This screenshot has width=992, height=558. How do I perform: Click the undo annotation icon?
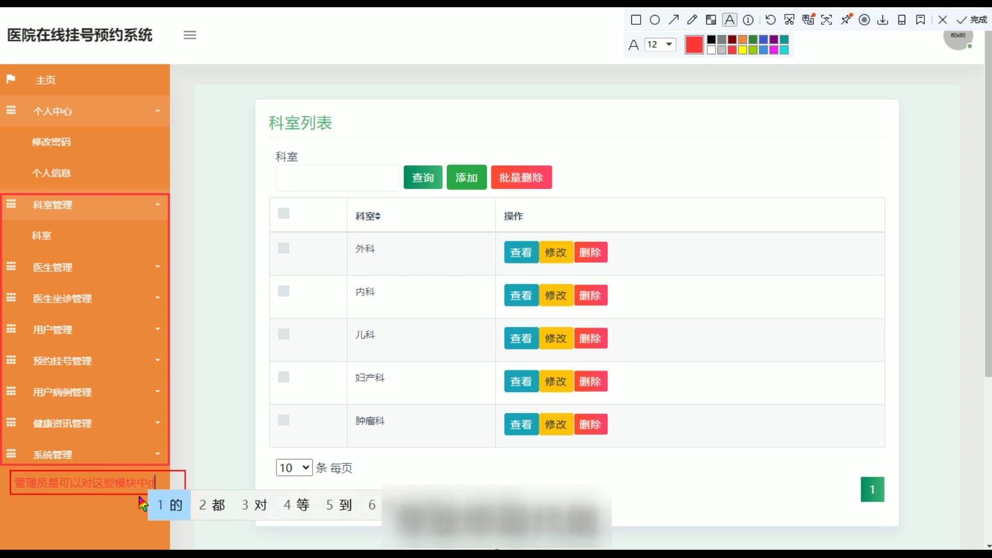click(x=770, y=20)
